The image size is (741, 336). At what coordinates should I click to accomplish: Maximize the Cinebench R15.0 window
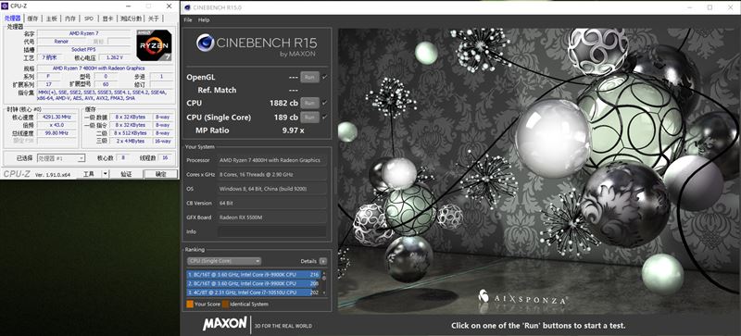click(710, 7)
